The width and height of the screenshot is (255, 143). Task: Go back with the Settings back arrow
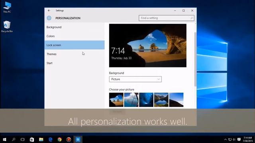point(49,11)
